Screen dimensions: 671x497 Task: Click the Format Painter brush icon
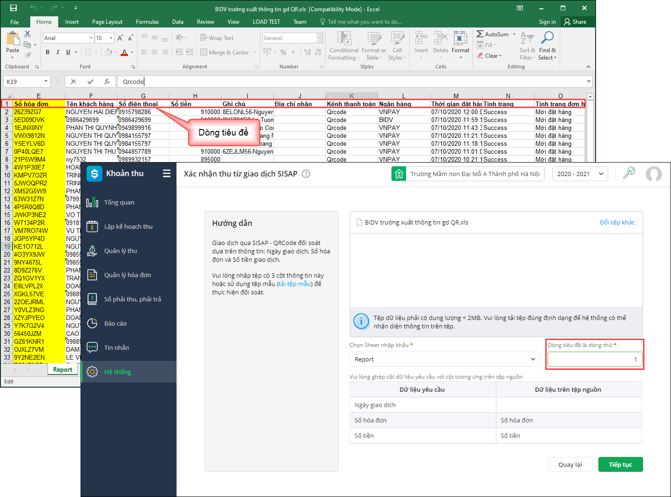coord(28,55)
